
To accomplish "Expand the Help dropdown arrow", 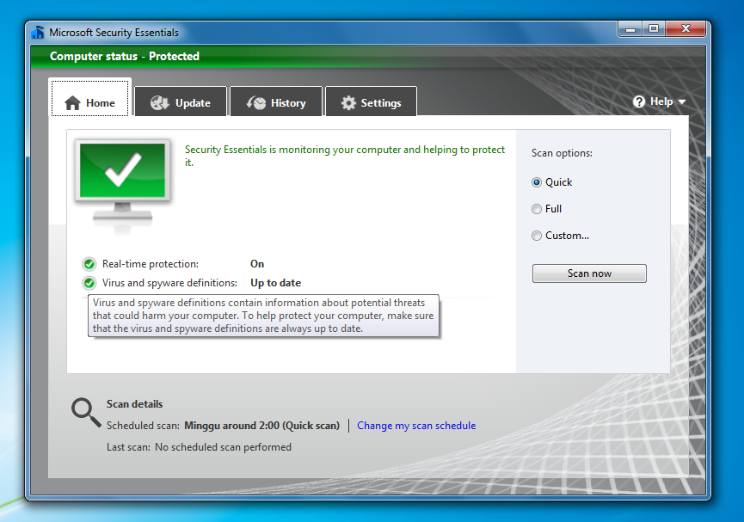I will point(682,102).
